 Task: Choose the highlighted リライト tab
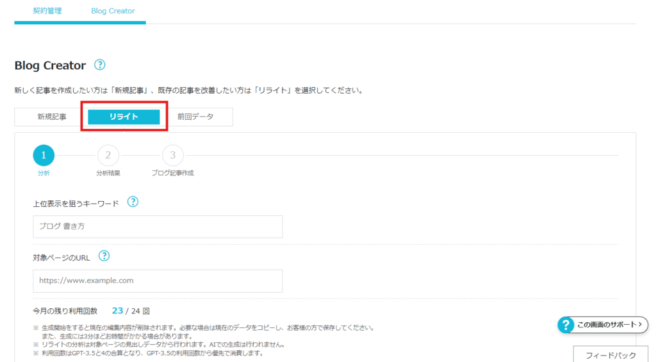(x=124, y=117)
